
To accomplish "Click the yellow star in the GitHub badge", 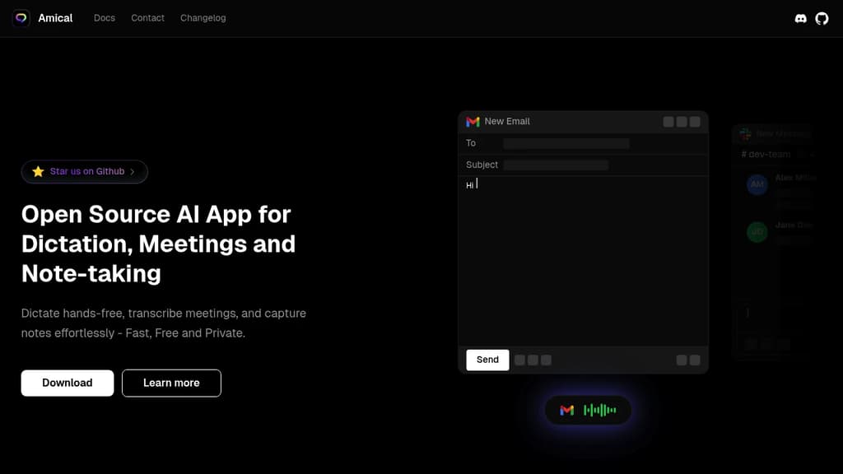I will (x=38, y=171).
